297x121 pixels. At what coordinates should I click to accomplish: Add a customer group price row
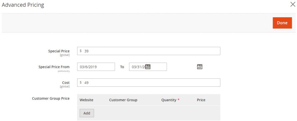[x=87, y=113]
